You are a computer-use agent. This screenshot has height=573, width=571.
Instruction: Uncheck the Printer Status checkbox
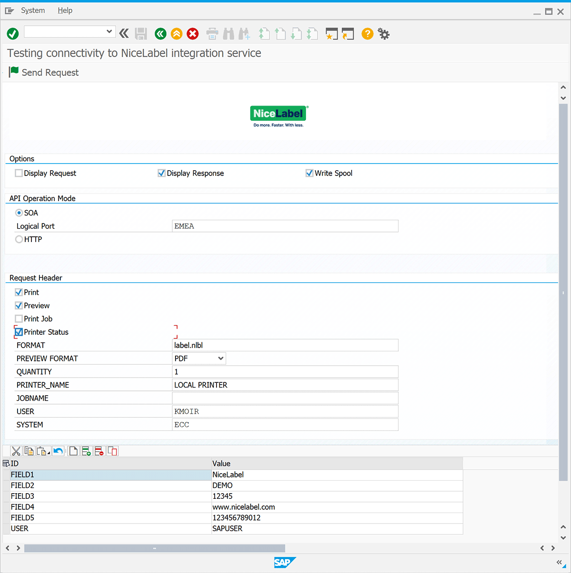click(18, 332)
